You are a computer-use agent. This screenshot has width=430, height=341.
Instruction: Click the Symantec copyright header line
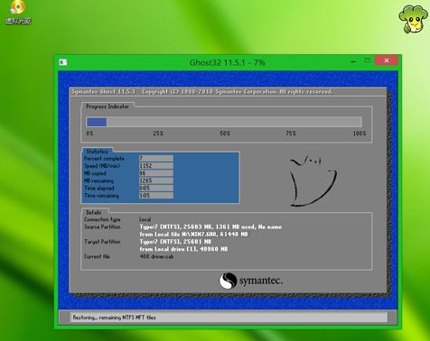click(x=202, y=92)
